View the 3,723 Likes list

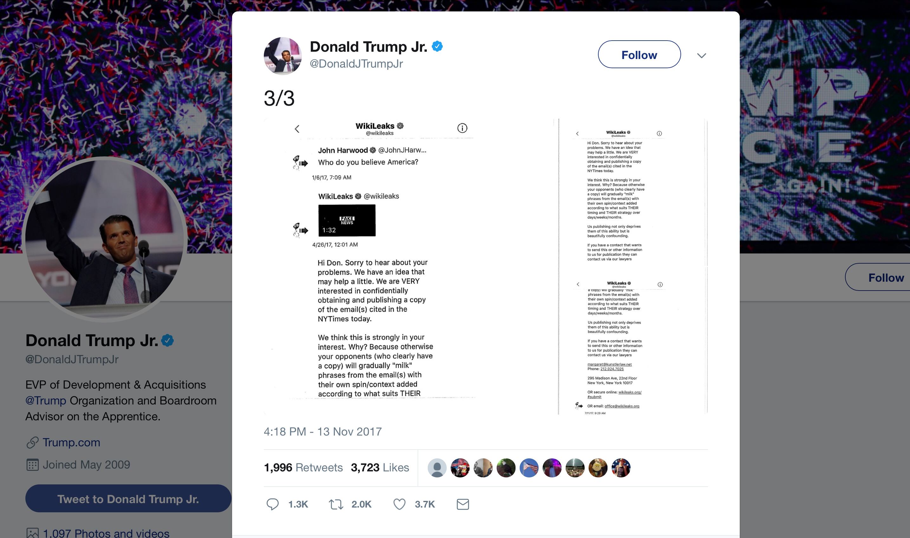click(380, 467)
